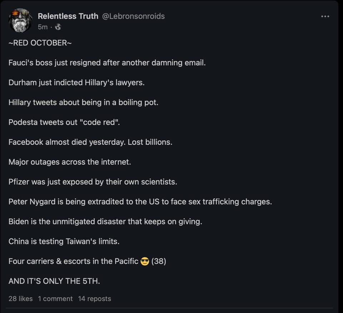Click the sunglasses emoji in the post
The width and height of the screenshot is (343, 313).
[145, 261]
